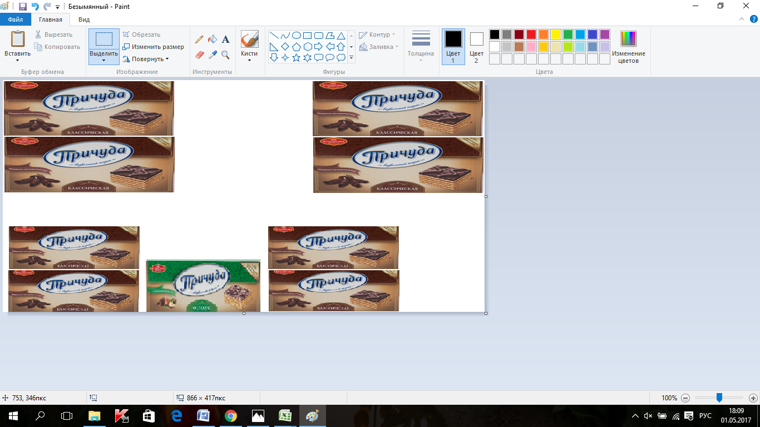
Task: Open the Контур outline dropdown
Action: click(x=377, y=34)
